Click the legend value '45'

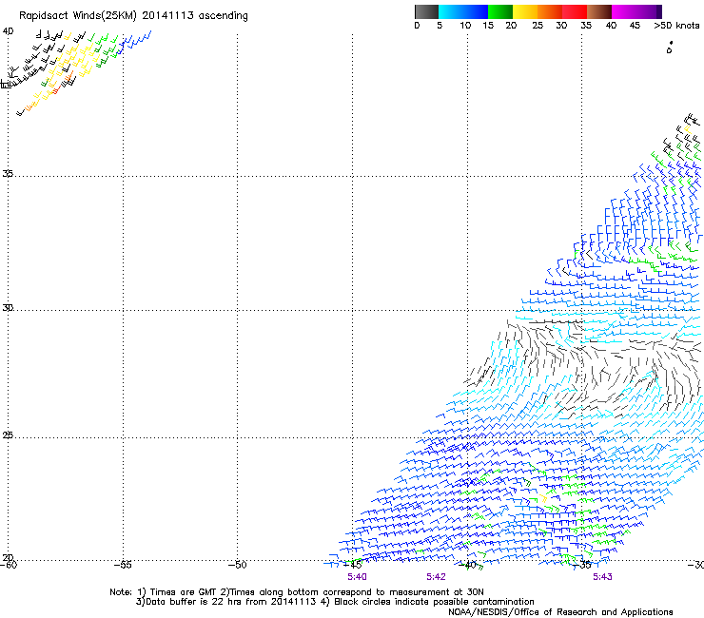coord(635,26)
